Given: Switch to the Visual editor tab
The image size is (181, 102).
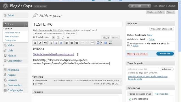Looking at the screenshot, I should click(x=106, y=38).
